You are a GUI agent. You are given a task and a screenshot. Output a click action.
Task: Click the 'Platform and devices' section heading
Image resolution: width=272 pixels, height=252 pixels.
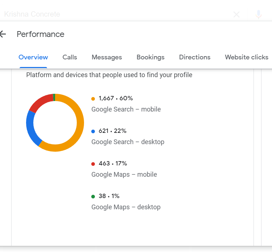pyautogui.click(x=109, y=75)
